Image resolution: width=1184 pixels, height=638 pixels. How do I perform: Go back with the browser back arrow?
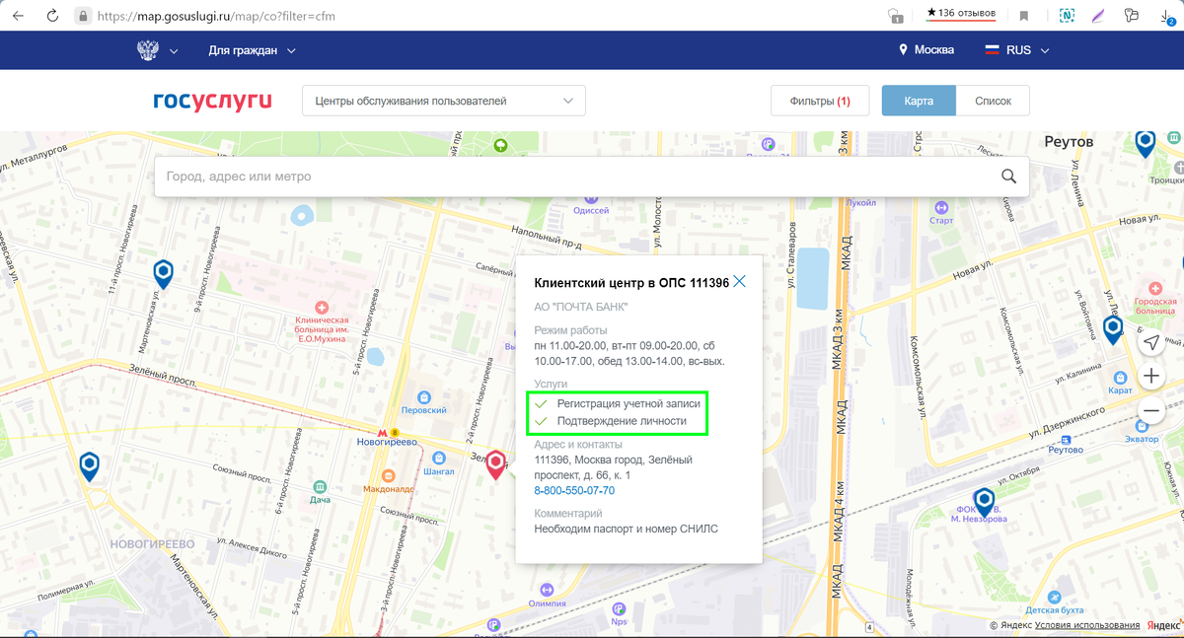click(x=18, y=16)
